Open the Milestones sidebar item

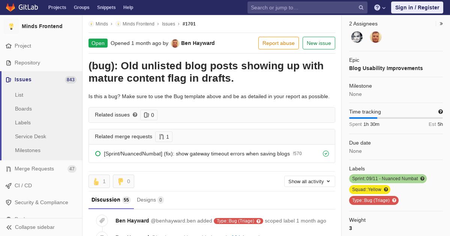28,151
